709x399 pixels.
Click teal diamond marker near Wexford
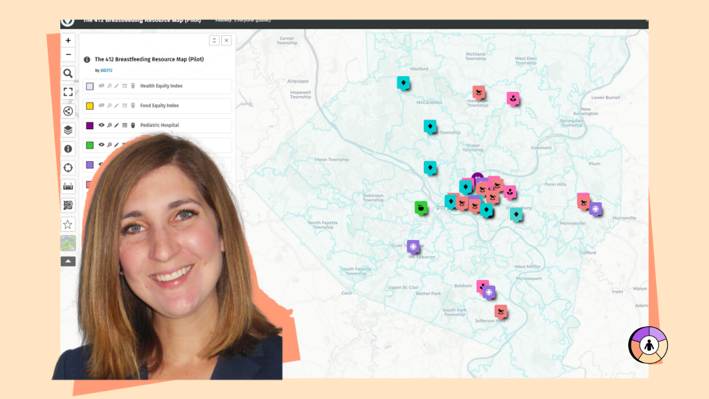click(403, 83)
